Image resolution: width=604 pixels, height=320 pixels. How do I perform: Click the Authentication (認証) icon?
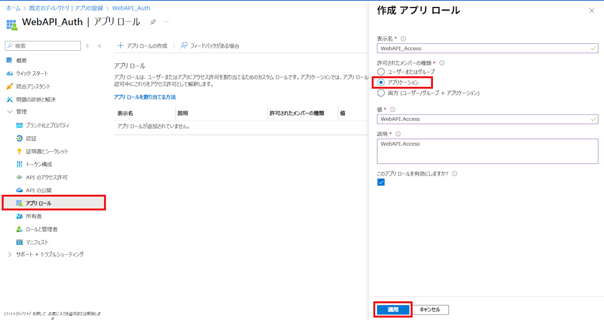(x=20, y=138)
